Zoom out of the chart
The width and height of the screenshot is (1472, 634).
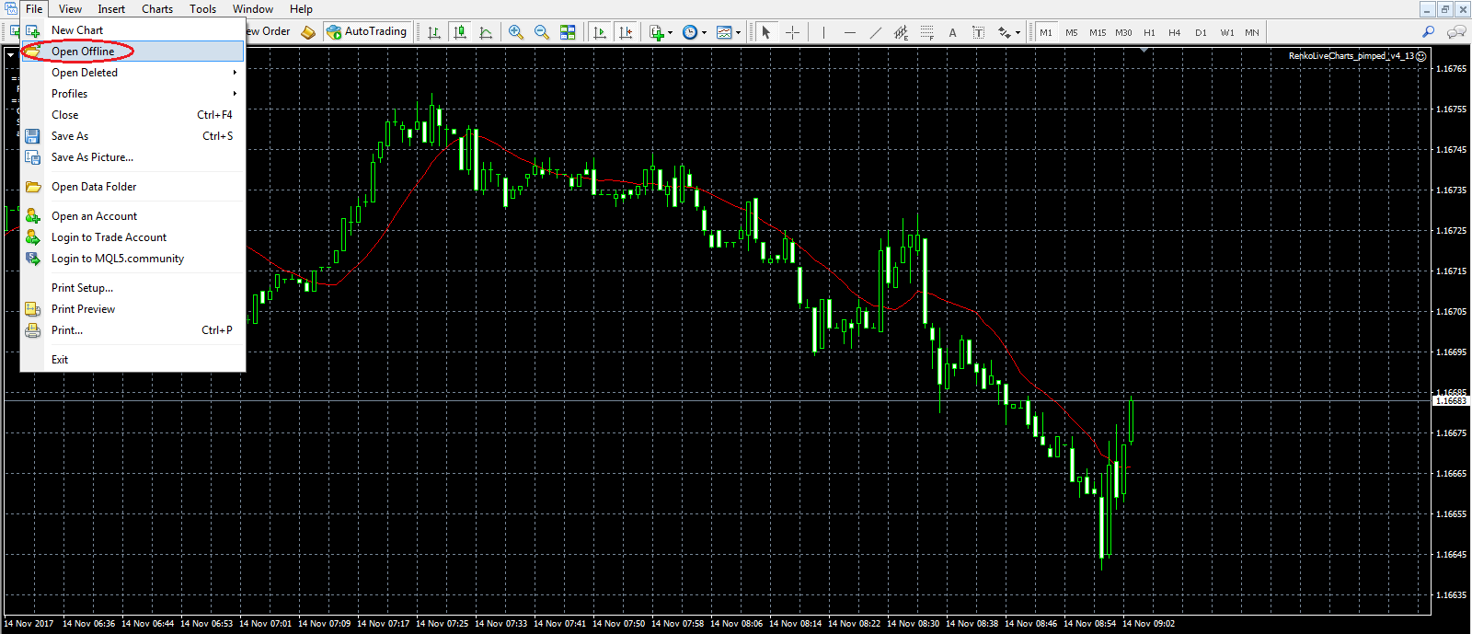point(542,32)
